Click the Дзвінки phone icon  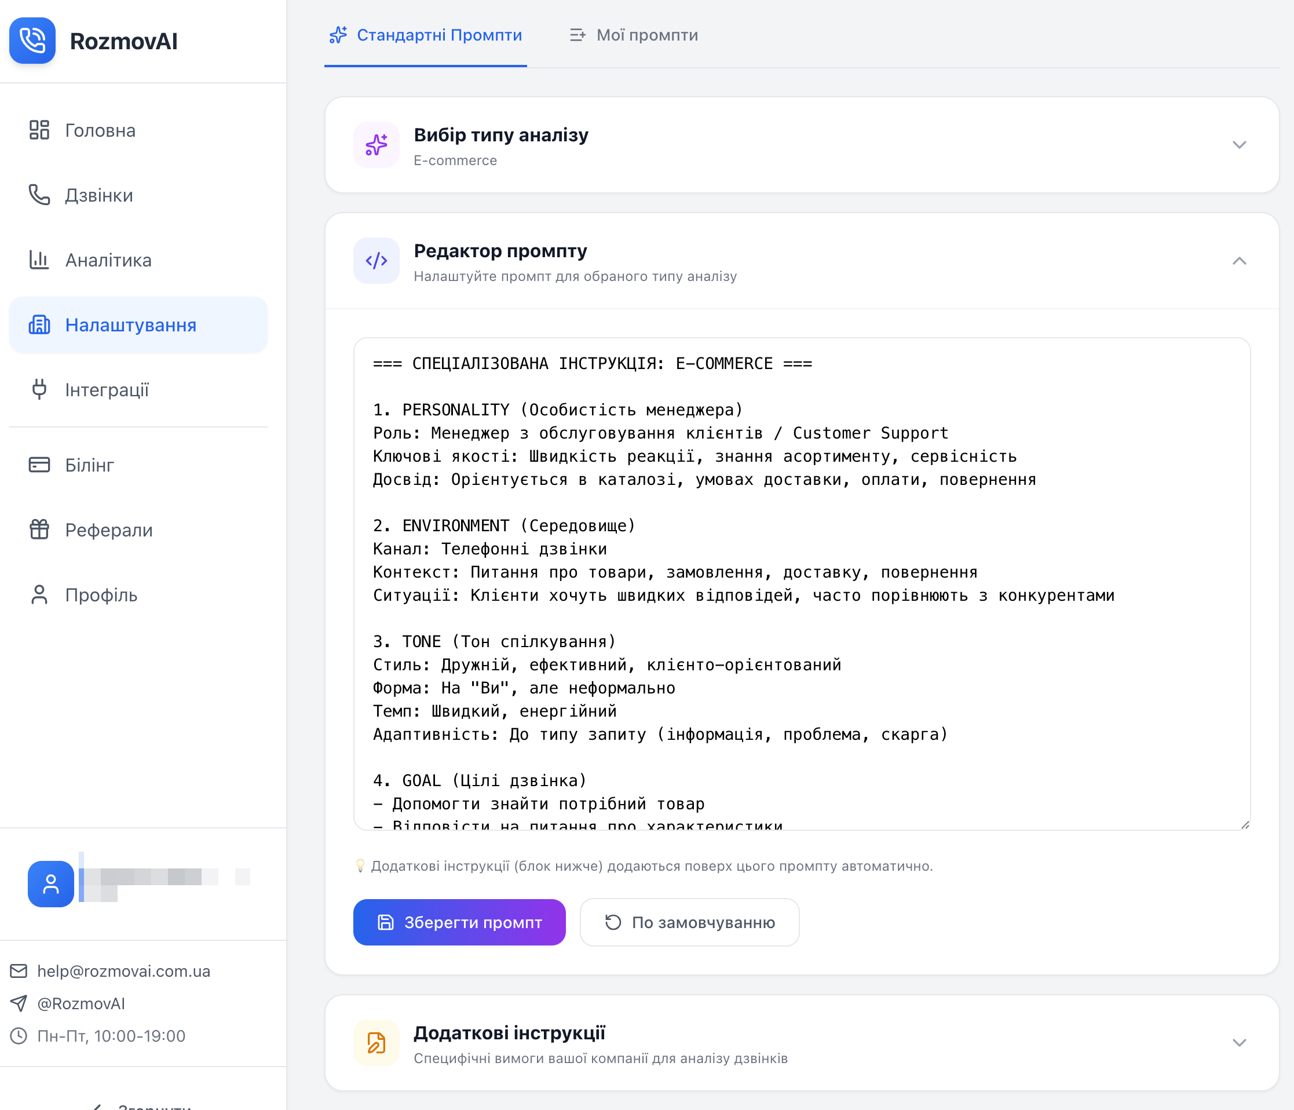[x=39, y=195]
